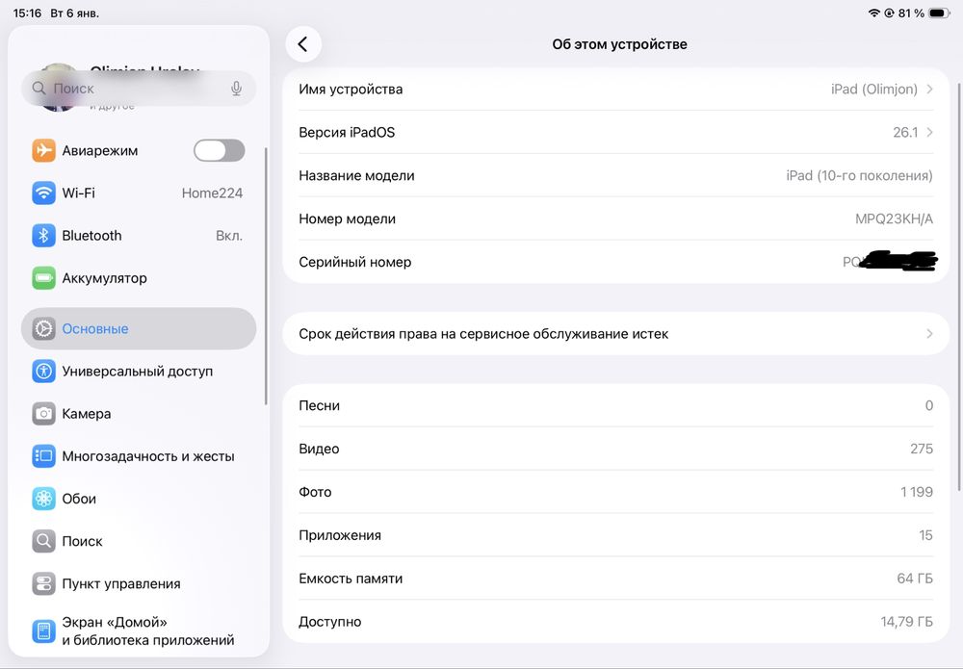
Task: Tap Приложения count 15
Action: [x=925, y=535]
